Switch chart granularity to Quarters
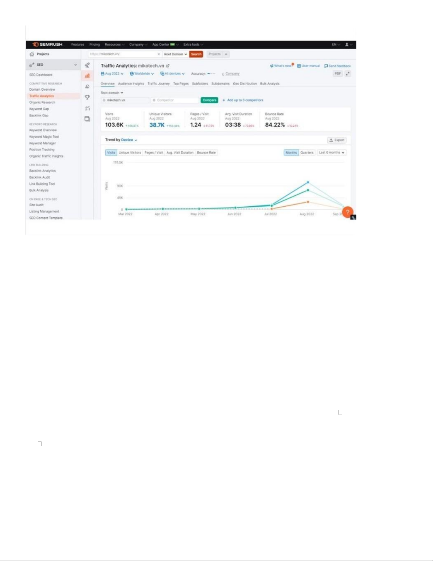 click(307, 153)
